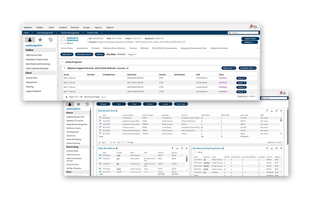Click Select Client button
The height and width of the screenshot is (207, 311).
[250, 39]
